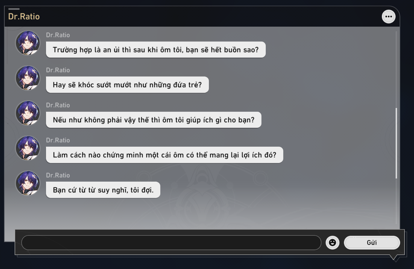Click Dr.Ratio avatar beside 'Hay sẽ khóc' message
Image resolution: width=414 pixels, height=269 pixels.
pos(28,78)
